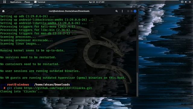Image resolution: width=193 pixels, height=109 pixels.
Task: Close the terminal window
Action: point(135,11)
